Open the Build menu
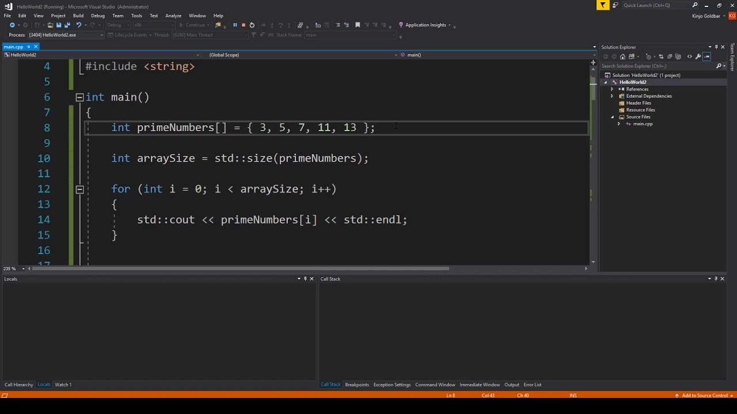737x414 pixels. (78, 16)
